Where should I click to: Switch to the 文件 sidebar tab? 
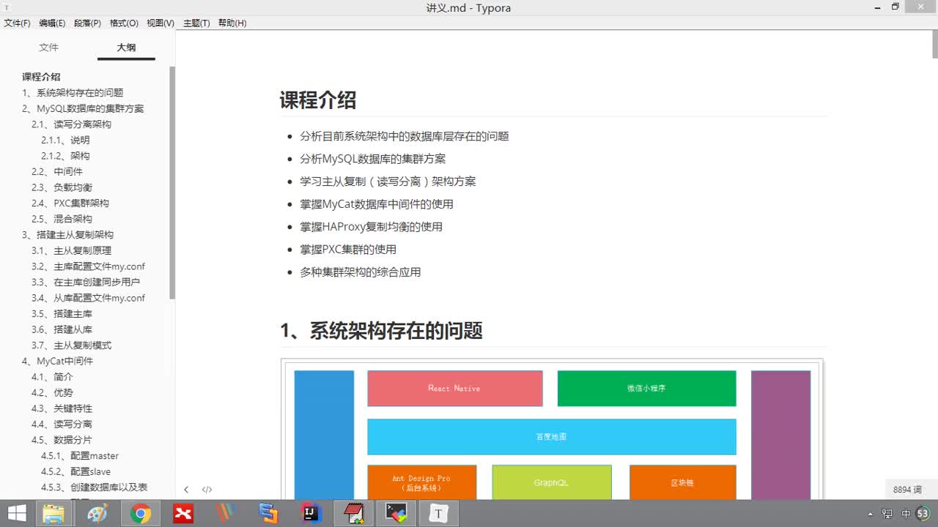coord(49,48)
